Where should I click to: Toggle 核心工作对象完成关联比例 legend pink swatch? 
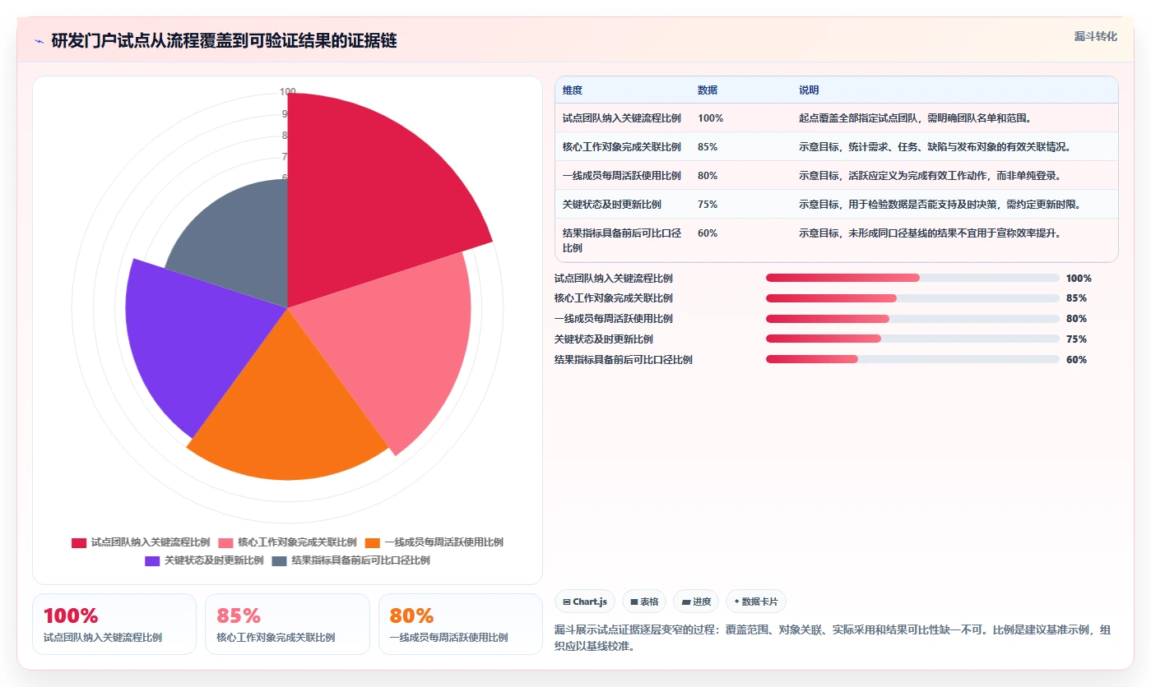click(x=225, y=542)
